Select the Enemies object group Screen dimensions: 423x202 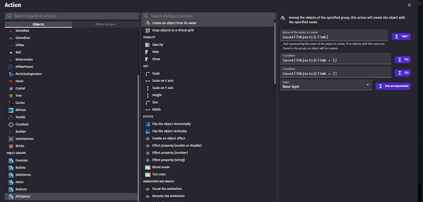(21, 160)
